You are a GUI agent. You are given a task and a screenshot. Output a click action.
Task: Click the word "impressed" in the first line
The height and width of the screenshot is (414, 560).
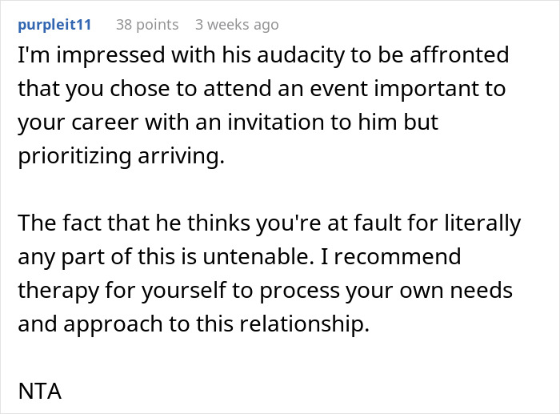click(90, 56)
